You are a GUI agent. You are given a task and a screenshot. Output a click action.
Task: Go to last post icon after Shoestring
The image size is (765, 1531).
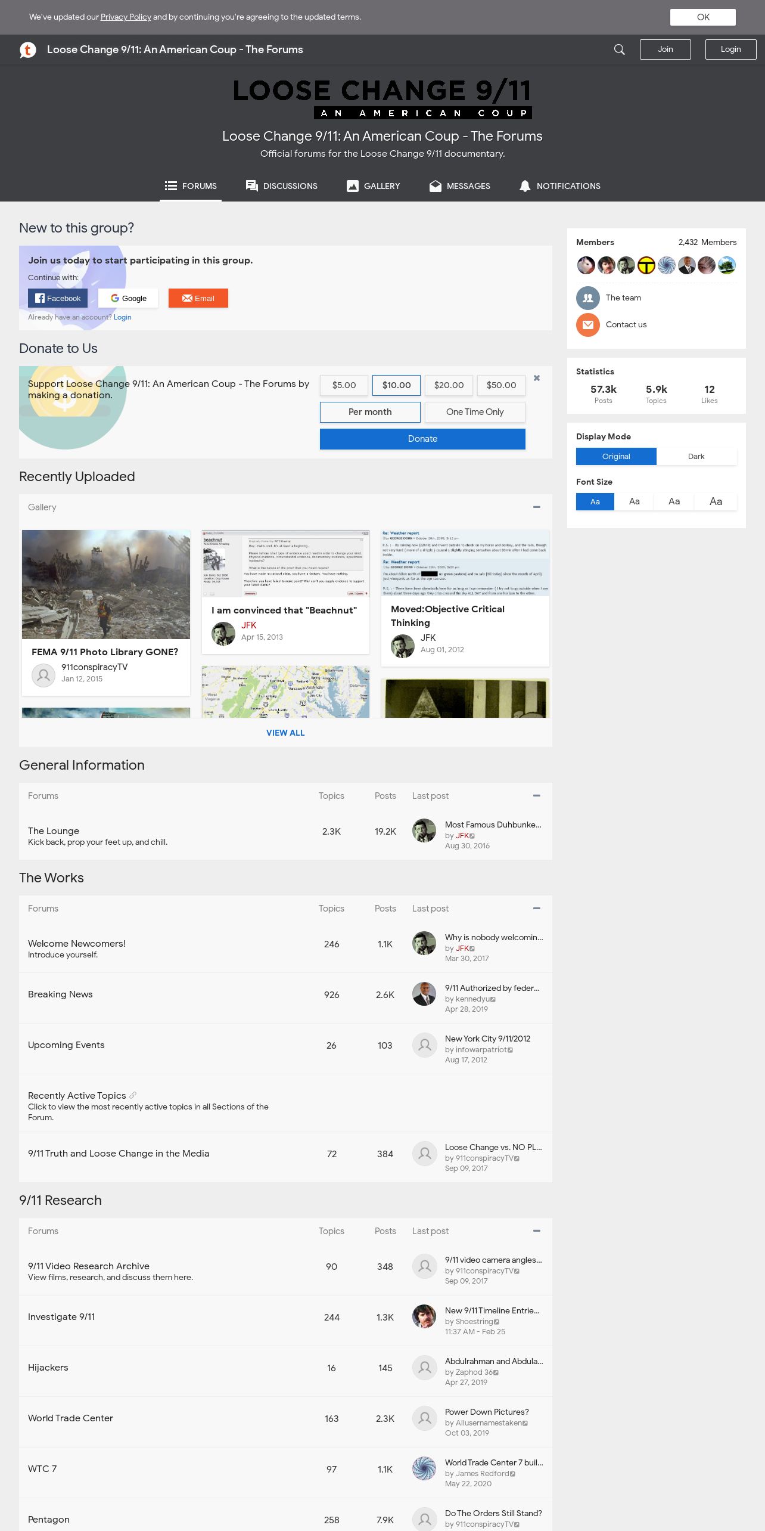click(496, 1322)
